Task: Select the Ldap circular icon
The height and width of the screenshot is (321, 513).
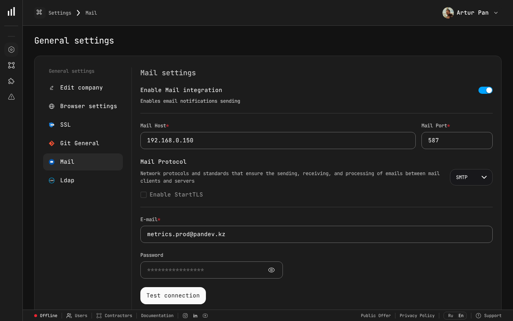Action: 52,180
